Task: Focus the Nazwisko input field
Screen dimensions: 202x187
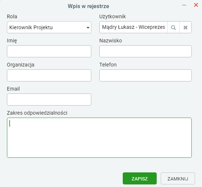Action: click(x=145, y=51)
